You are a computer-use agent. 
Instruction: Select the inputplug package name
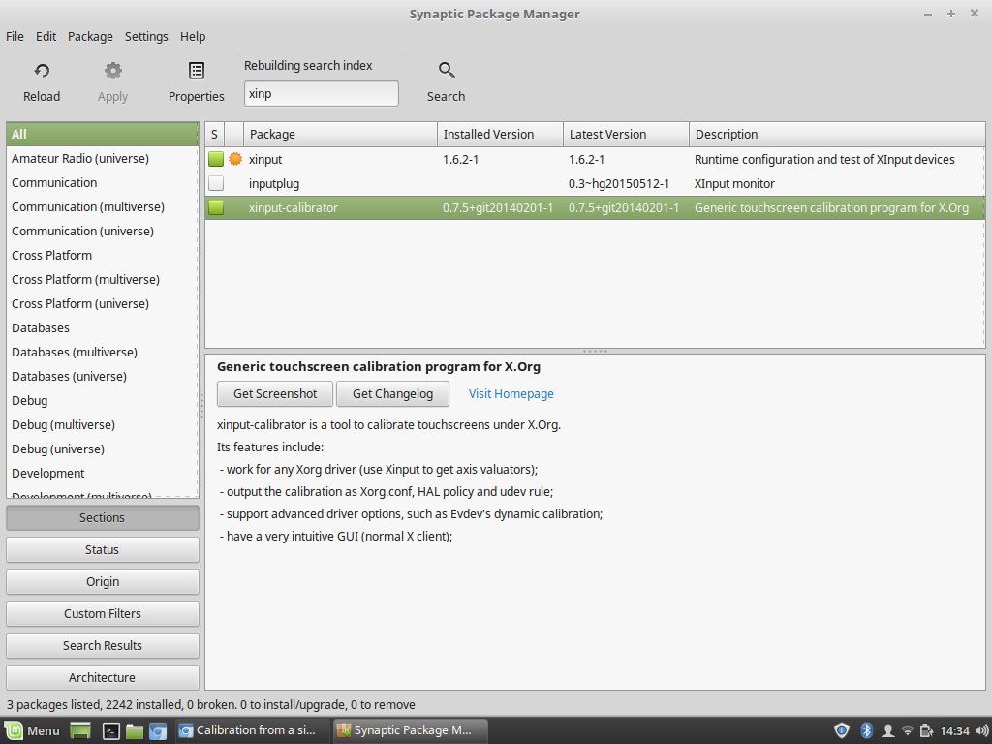(274, 184)
